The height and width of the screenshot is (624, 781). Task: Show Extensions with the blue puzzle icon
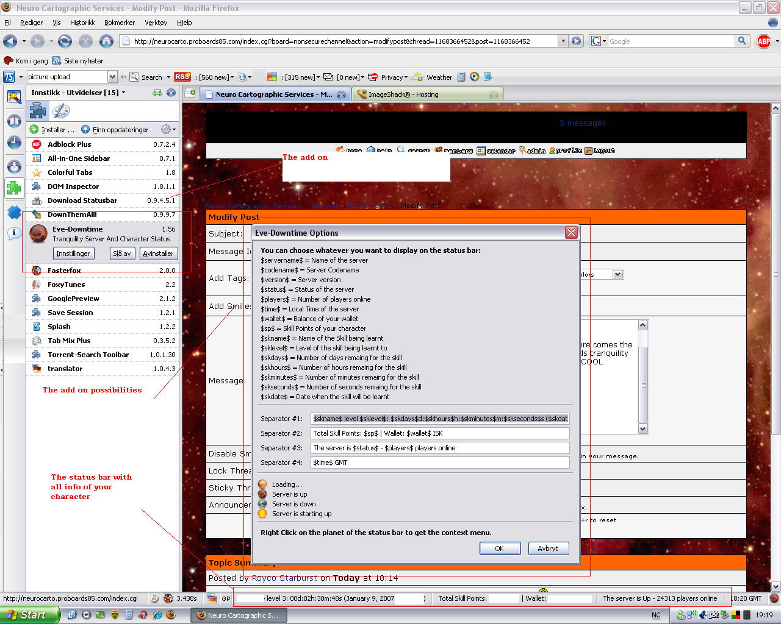tap(38, 110)
